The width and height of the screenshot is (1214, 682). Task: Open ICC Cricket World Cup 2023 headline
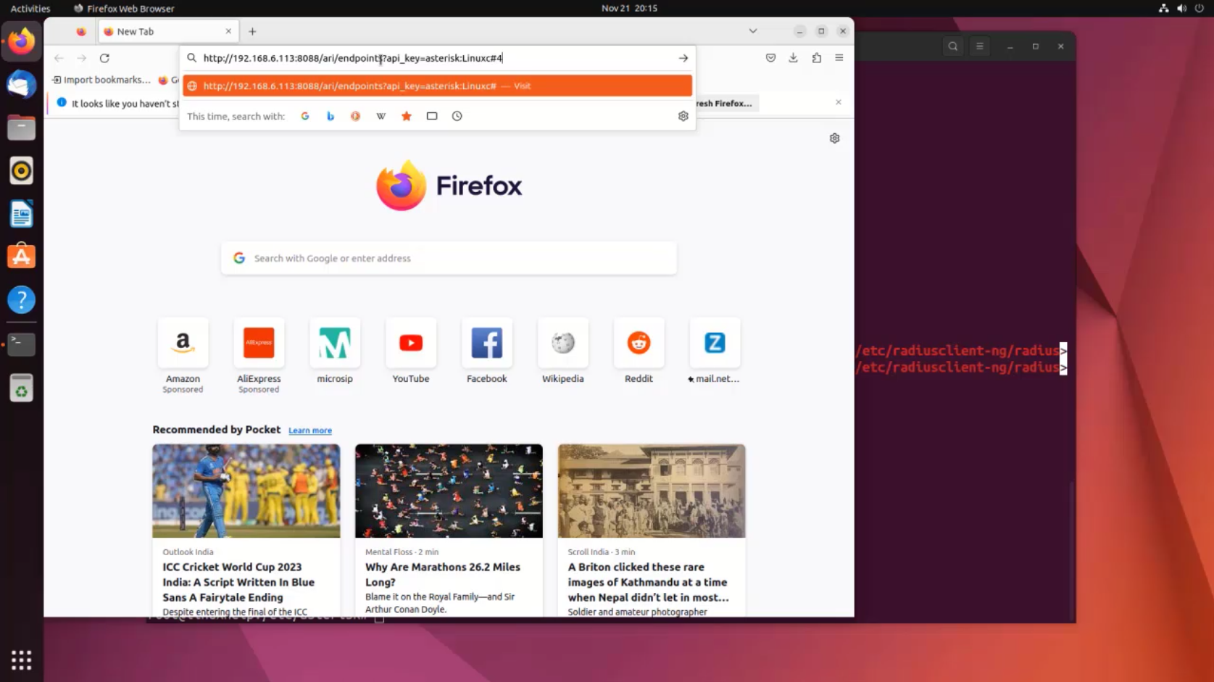pyautogui.click(x=239, y=582)
